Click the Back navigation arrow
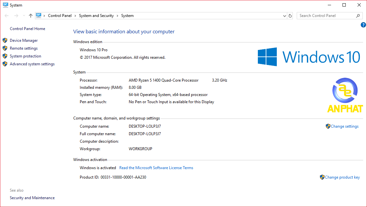This screenshot has height=207, width=367. 7,16
